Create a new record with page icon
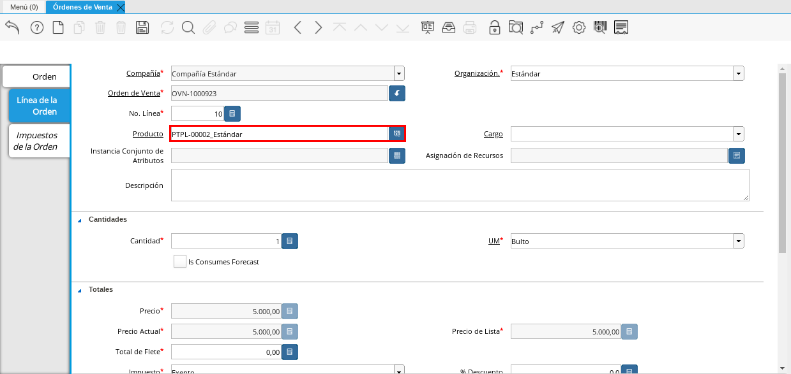Viewport: 791px width, 374px height. (58, 27)
